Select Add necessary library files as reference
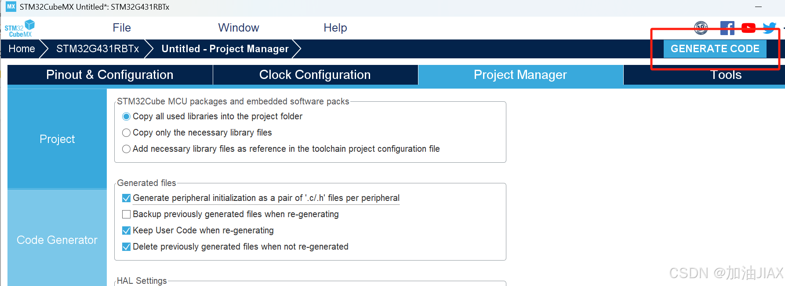785x286 pixels. [126, 149]
